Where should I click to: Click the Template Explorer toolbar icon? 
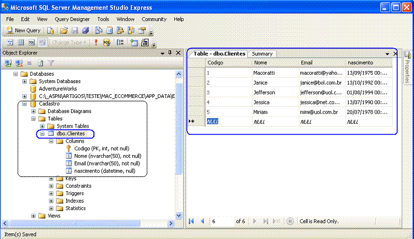131,31
